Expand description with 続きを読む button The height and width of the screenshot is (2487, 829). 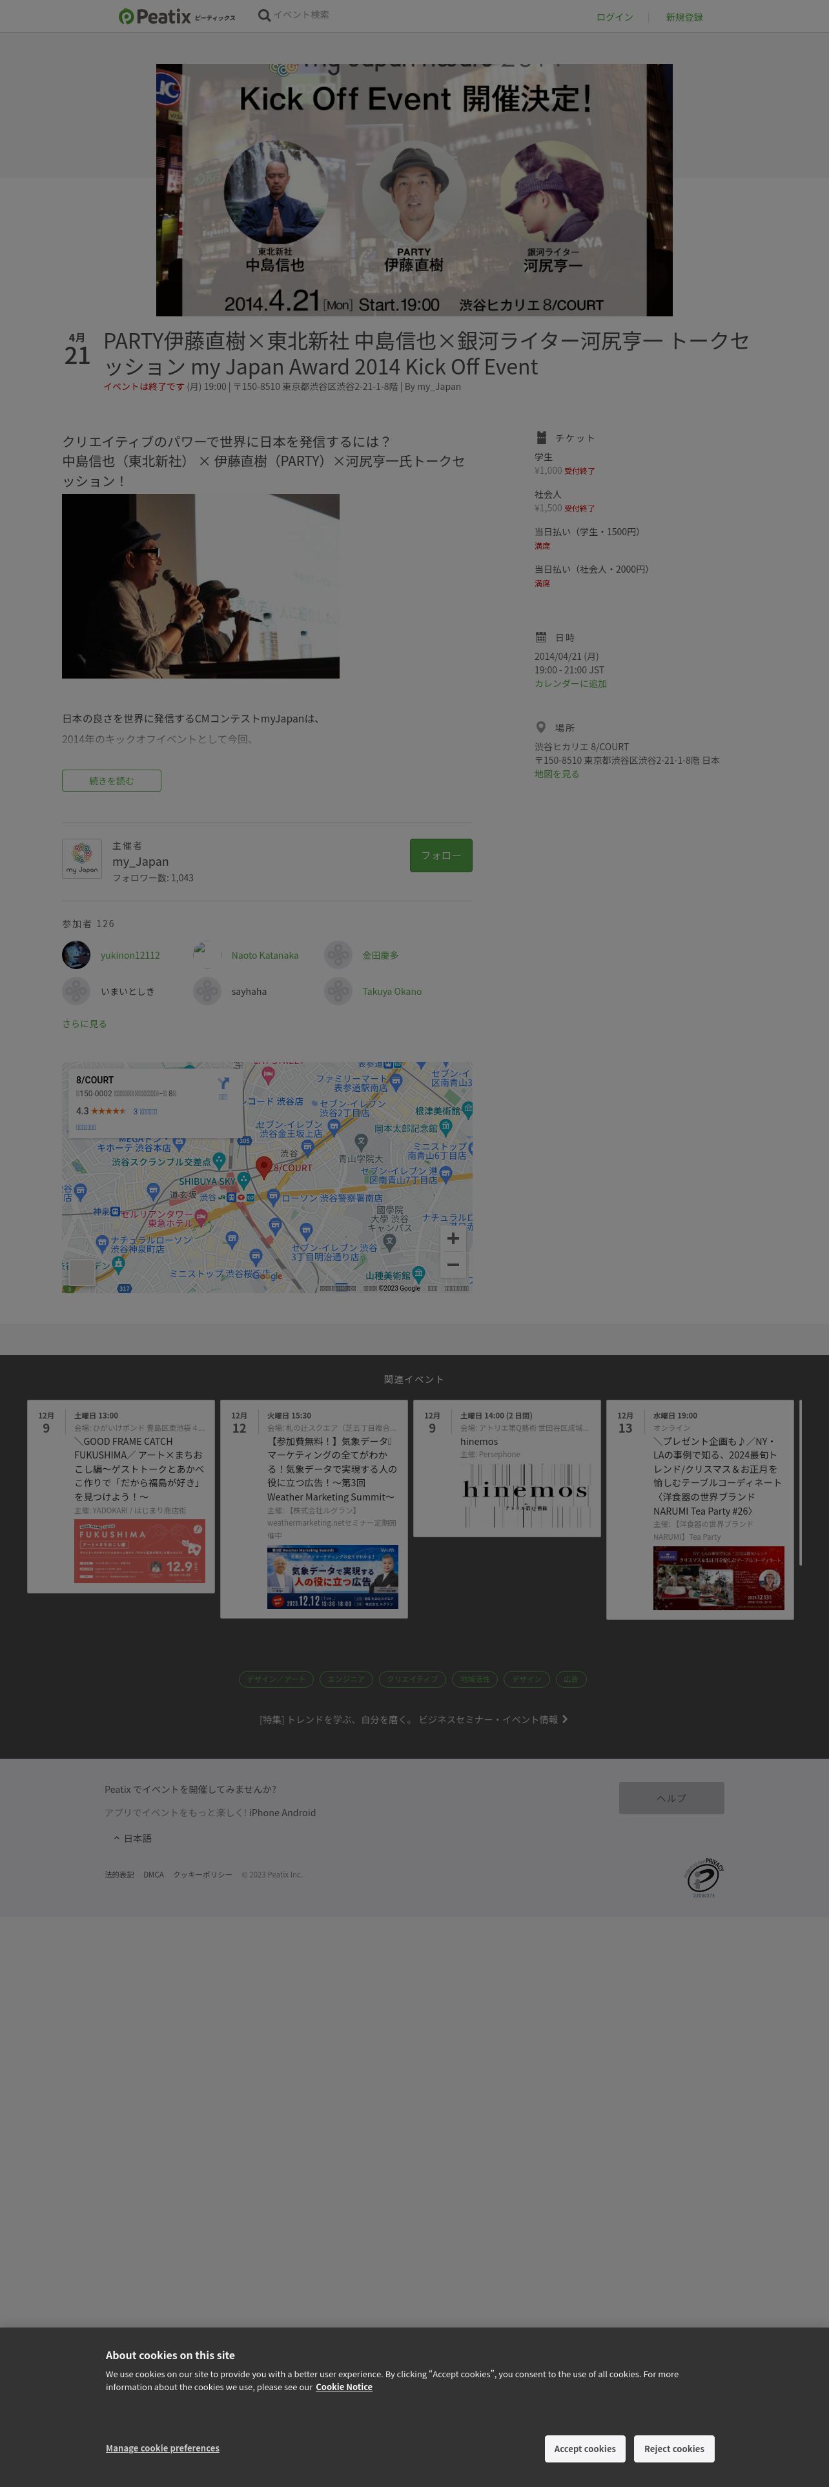click(112, 780)
